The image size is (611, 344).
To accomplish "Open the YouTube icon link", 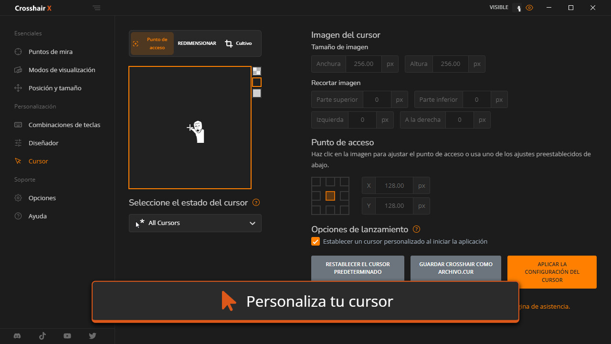I will pyautogui.click(x=67, y=336).
